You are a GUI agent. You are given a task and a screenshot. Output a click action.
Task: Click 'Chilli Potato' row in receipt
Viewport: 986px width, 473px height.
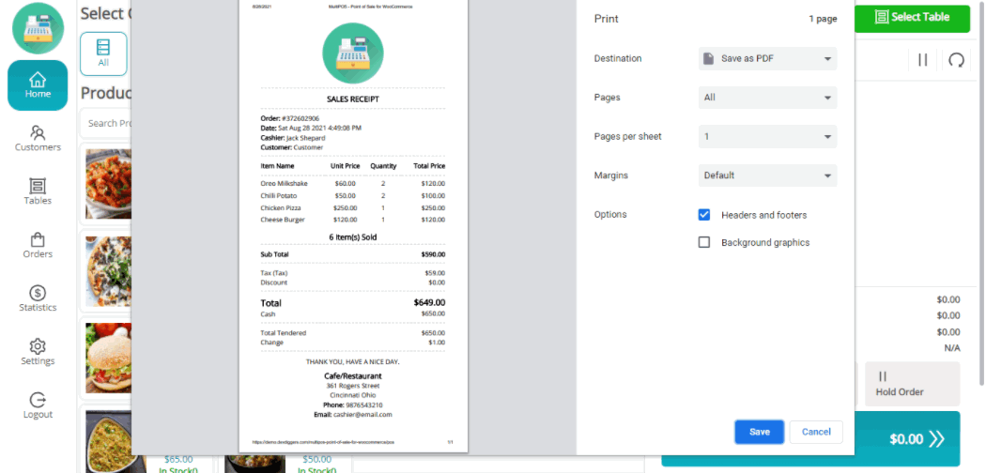point(353,195)
